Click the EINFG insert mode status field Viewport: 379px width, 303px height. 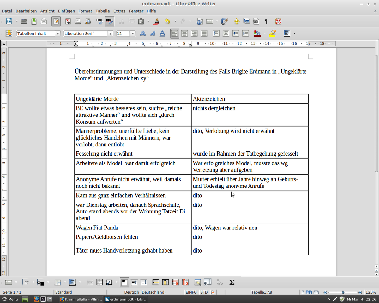tap(191, 292)
